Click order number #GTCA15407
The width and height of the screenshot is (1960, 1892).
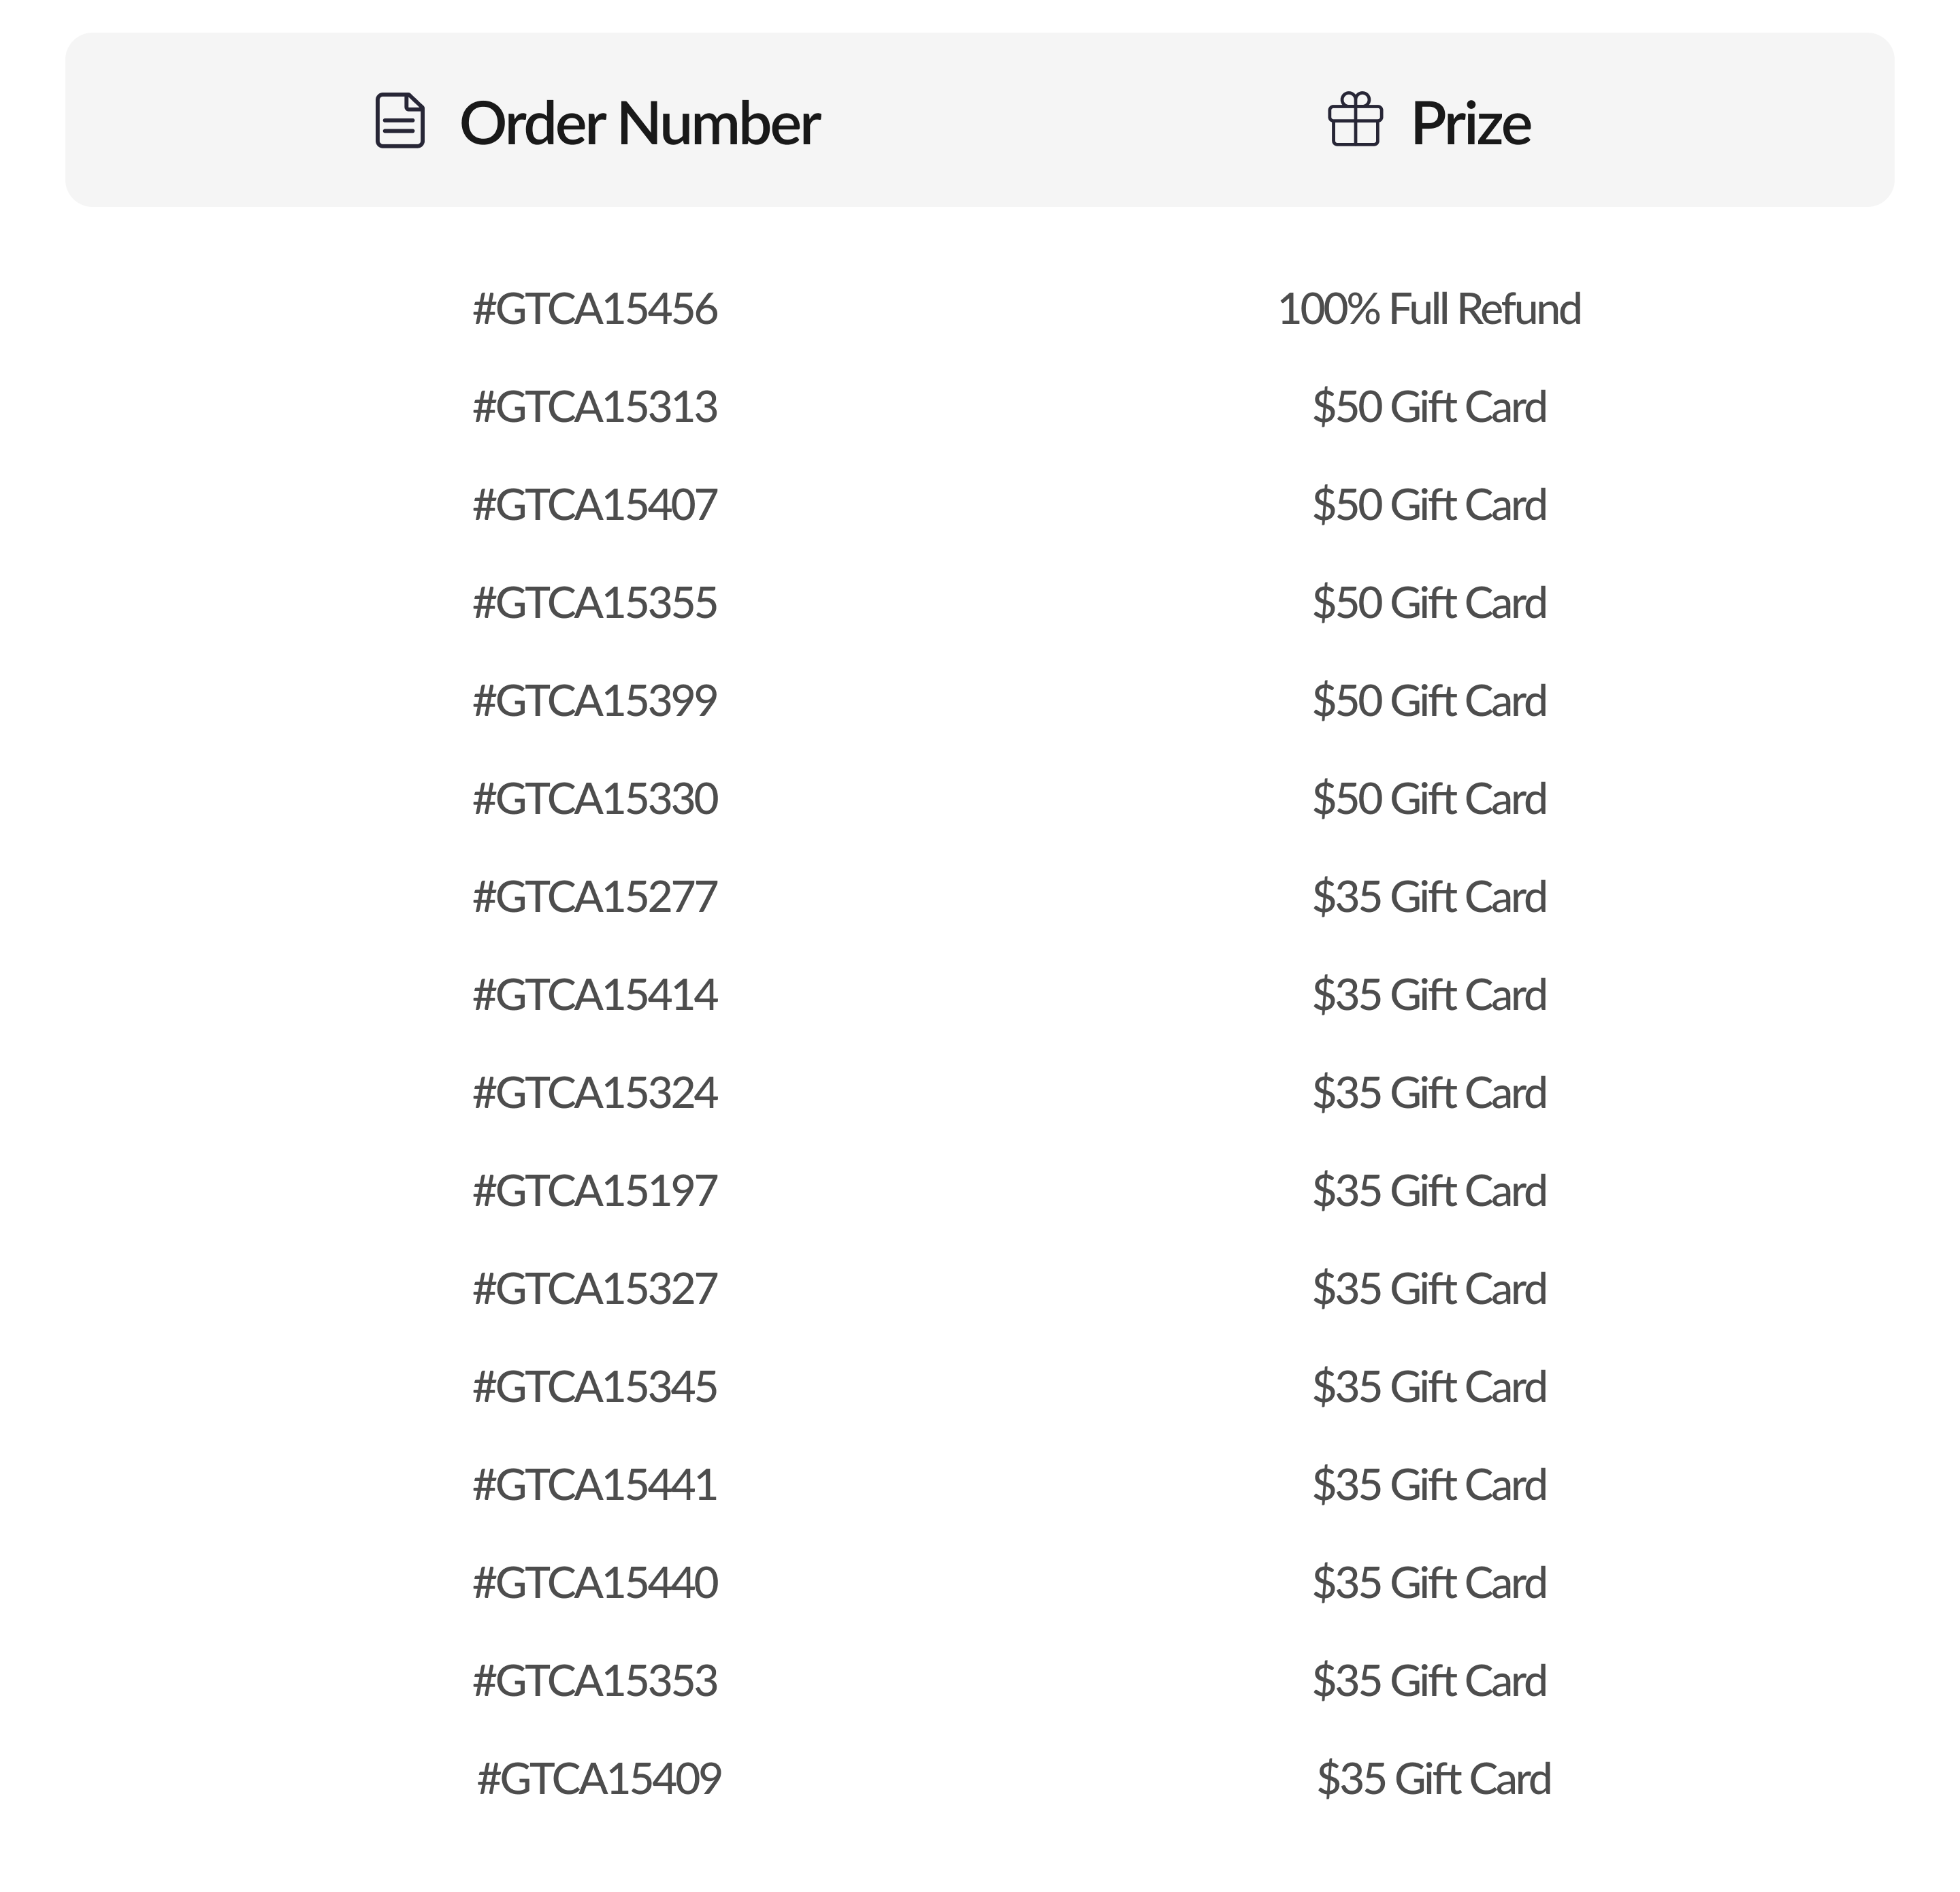(x=595, y=505)
